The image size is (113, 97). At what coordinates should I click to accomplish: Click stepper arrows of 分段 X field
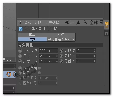[x=94, y=51]
